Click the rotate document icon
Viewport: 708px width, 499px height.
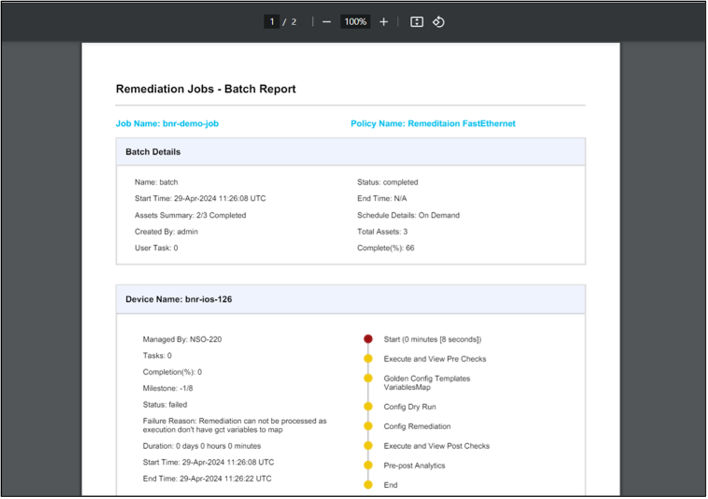[x=438, y=22]
